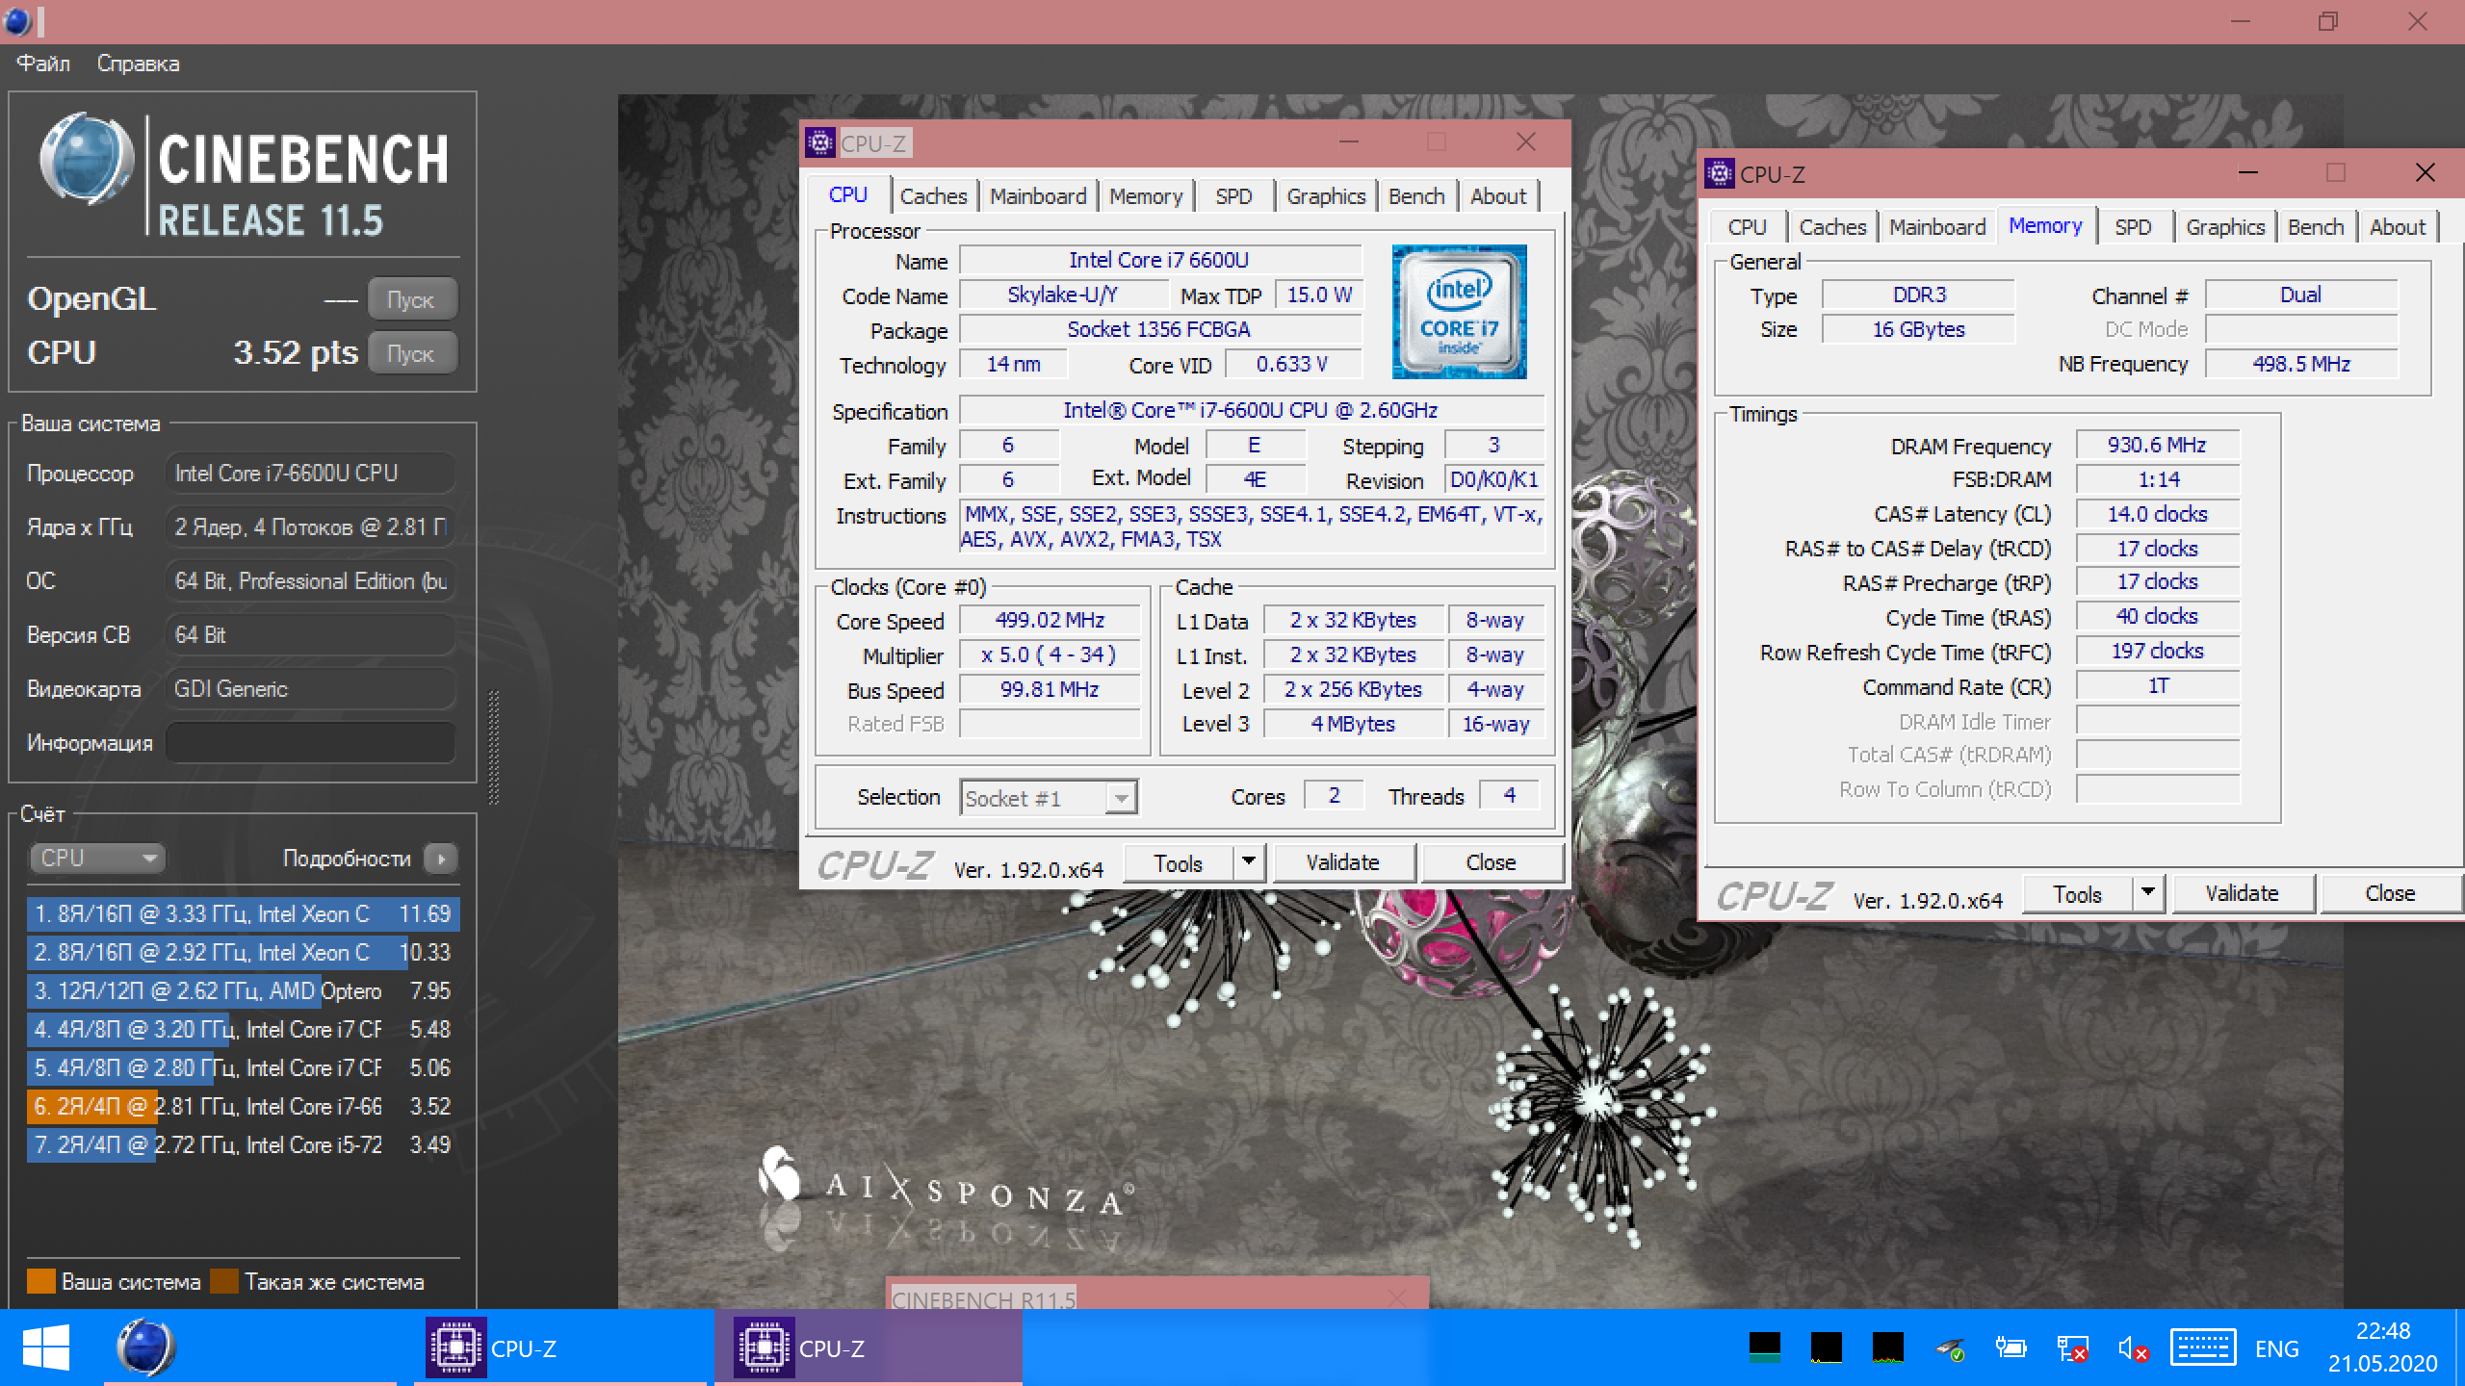This screenshot has height=1386, width=2465.
Task: Activate the second highlighted CPU-Z taskbar button
Action: point(867,1347)
